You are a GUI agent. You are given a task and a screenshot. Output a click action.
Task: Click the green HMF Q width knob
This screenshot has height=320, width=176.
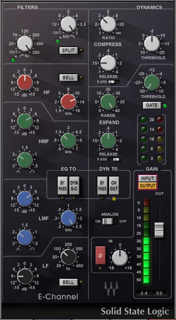25,160
